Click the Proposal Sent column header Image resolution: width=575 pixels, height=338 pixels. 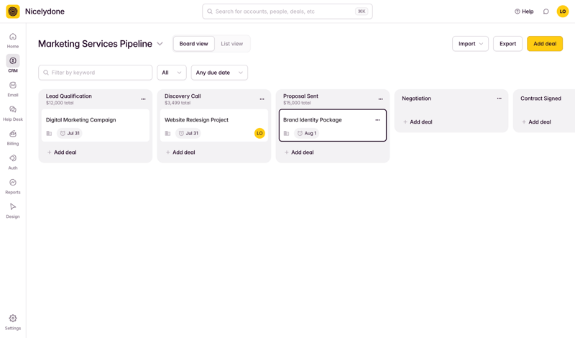point(300,96)
